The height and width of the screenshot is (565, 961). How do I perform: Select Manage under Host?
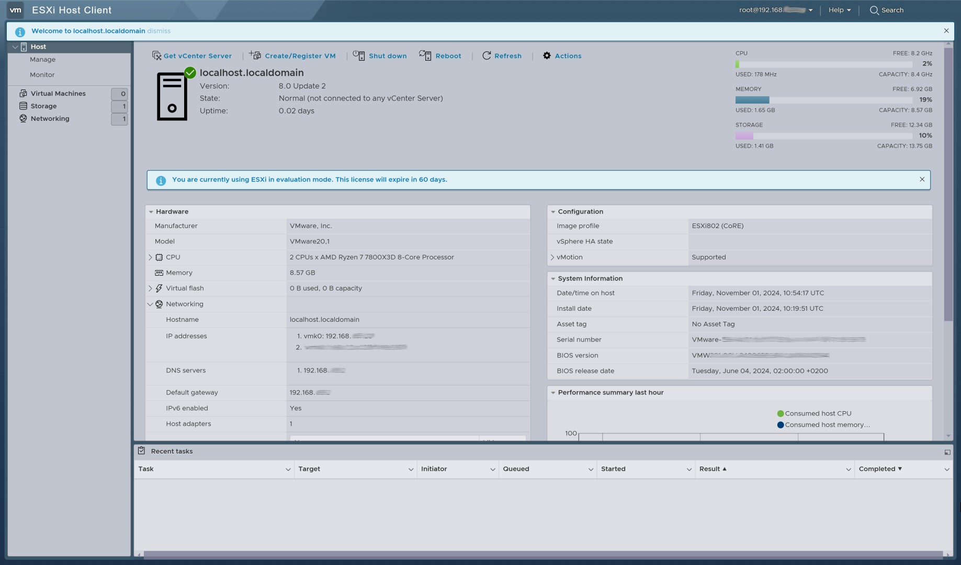42,60
